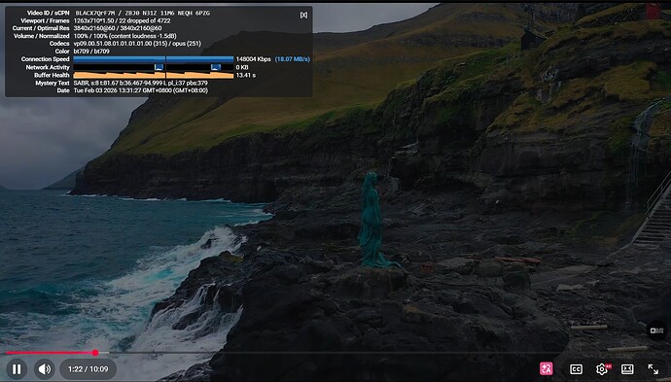The width and height of the screenshot is (671, 382).
Task: Seek to the unplayed middle of timeline
Action: point(334,353)
